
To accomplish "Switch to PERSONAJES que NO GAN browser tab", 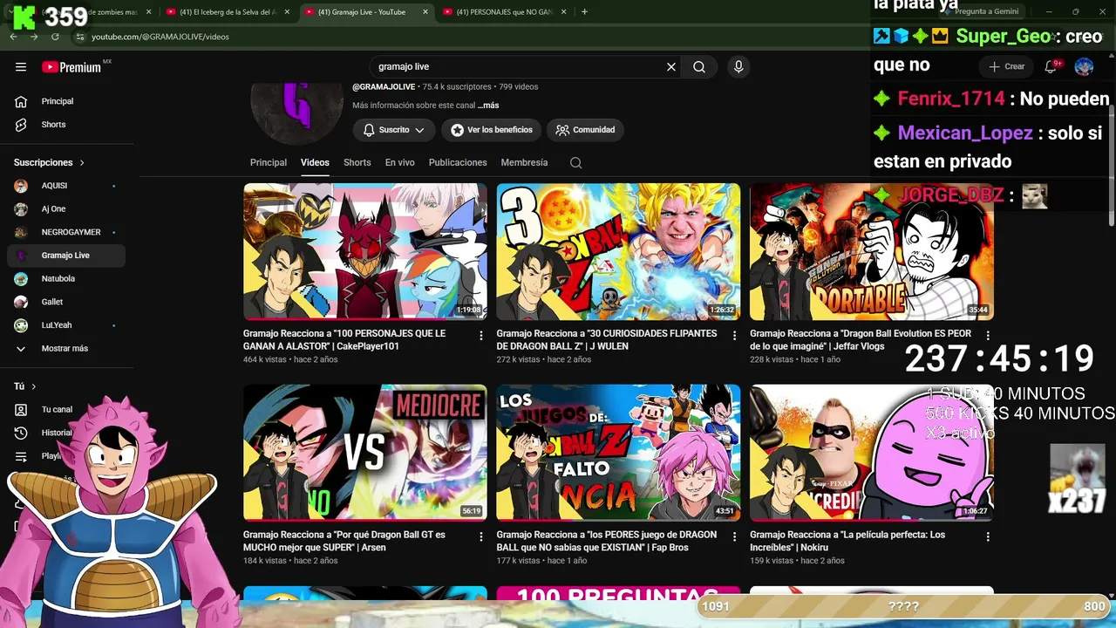I will [506, 12].
